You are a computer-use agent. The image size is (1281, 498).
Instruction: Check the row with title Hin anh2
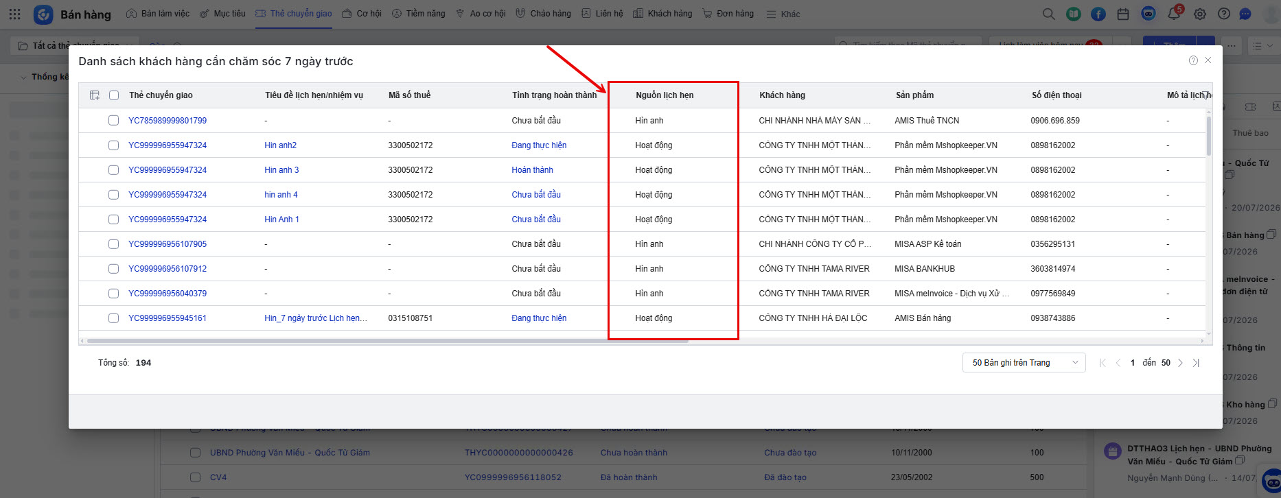tap(113, 145)
